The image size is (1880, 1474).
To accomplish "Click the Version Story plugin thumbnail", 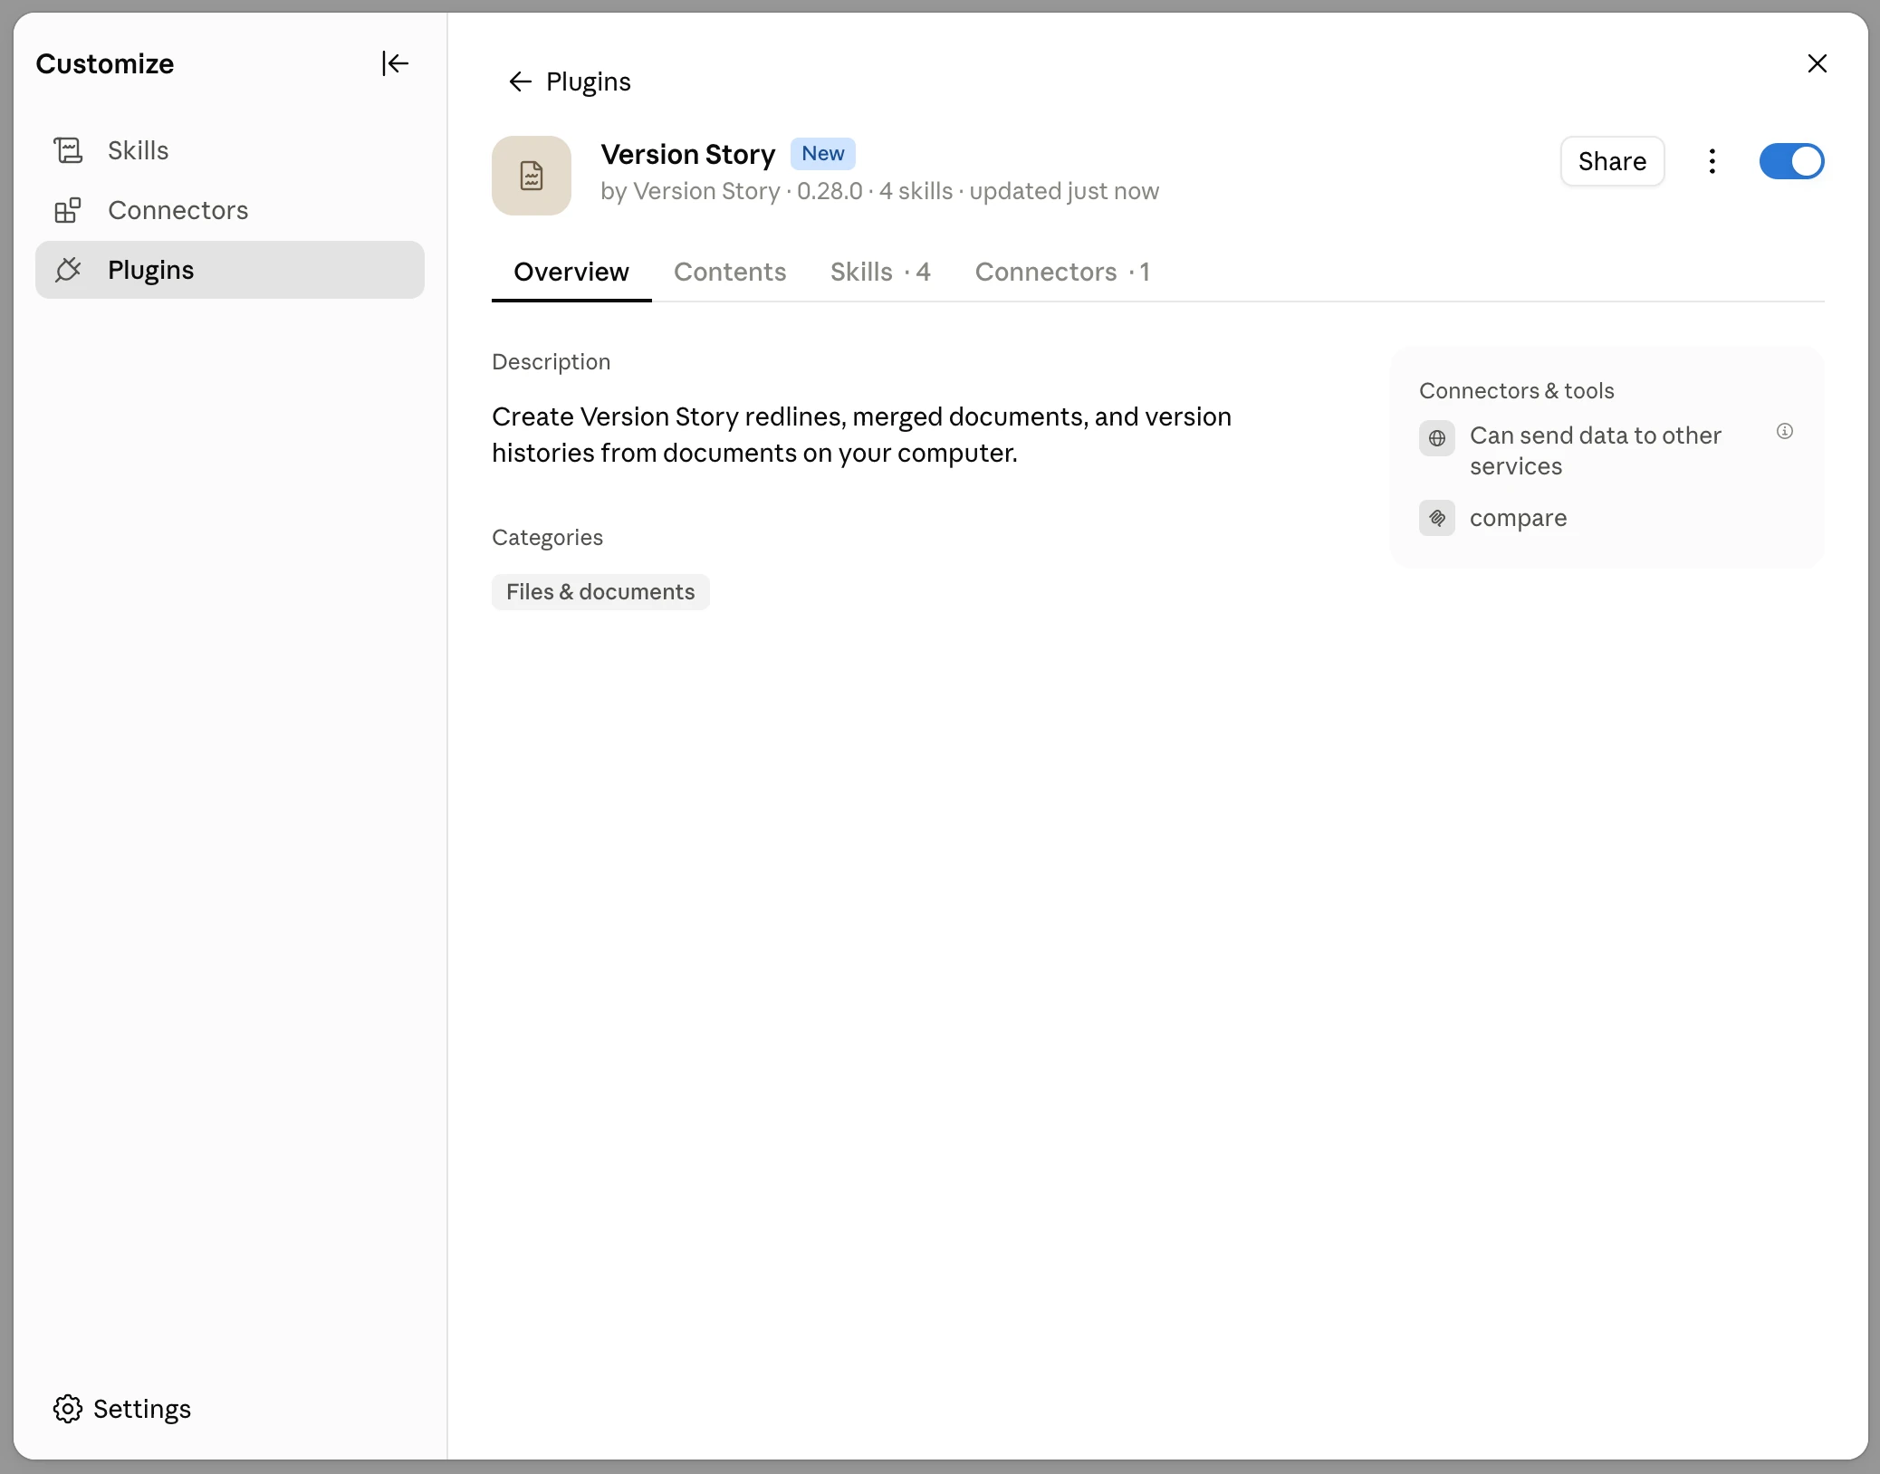I will pos(532,176).
